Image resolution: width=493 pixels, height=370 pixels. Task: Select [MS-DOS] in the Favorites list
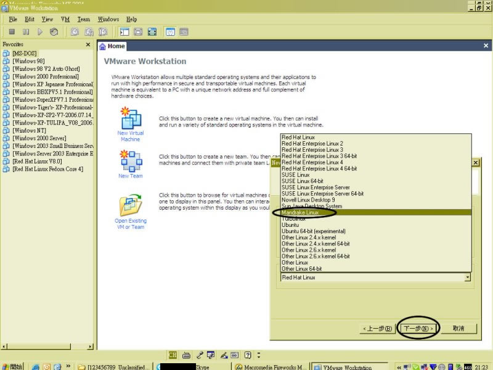25,54
